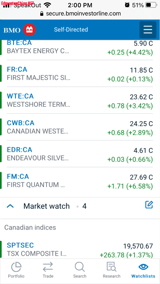This screenshot has height=284, width=160.
Task: Collapse the Market watch section
Action: point(10,206)
